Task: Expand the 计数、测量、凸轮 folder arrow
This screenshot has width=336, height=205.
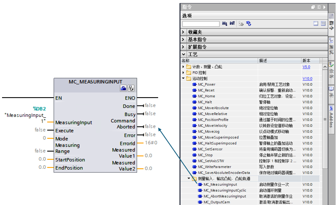Action: pos(183,67)
